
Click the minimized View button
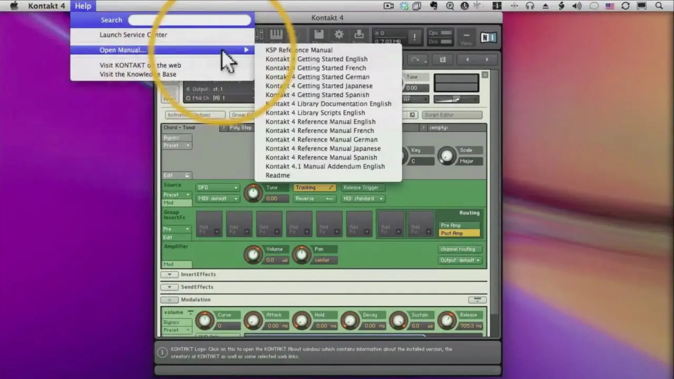(x=466, y=38)
